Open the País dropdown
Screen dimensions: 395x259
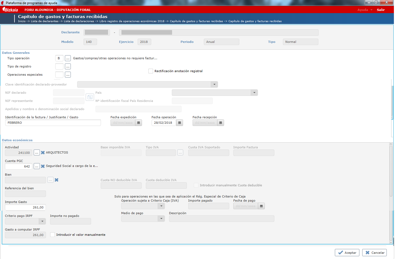click(x=254, y=93)
